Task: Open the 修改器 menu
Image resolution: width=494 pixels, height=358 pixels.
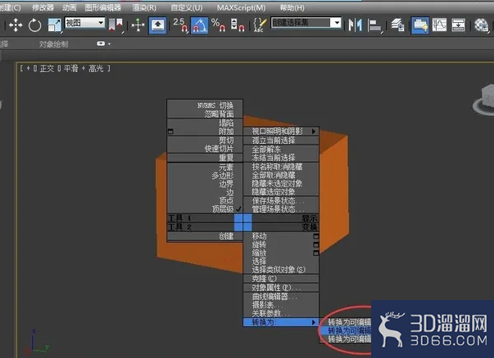Action: point(43,7)
